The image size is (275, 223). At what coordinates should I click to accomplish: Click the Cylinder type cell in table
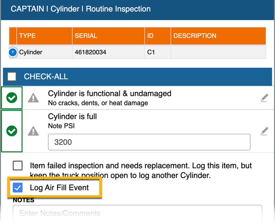[31, 52]
